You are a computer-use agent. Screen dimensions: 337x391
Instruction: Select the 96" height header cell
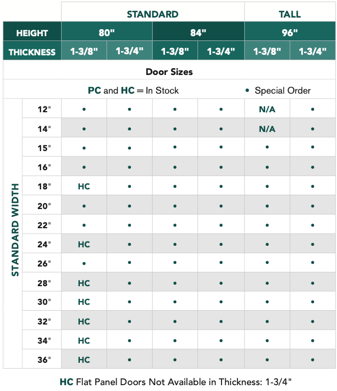tap(290, 33)
